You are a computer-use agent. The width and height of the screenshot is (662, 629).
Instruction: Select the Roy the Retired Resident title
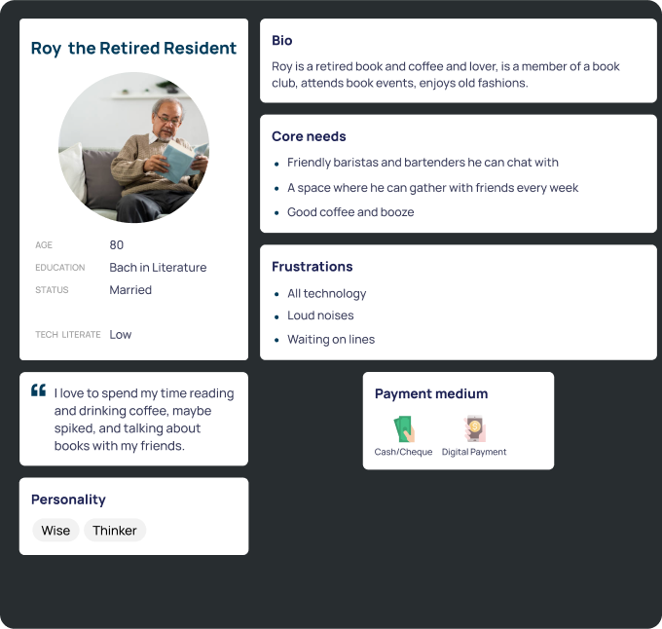[133, 48]
